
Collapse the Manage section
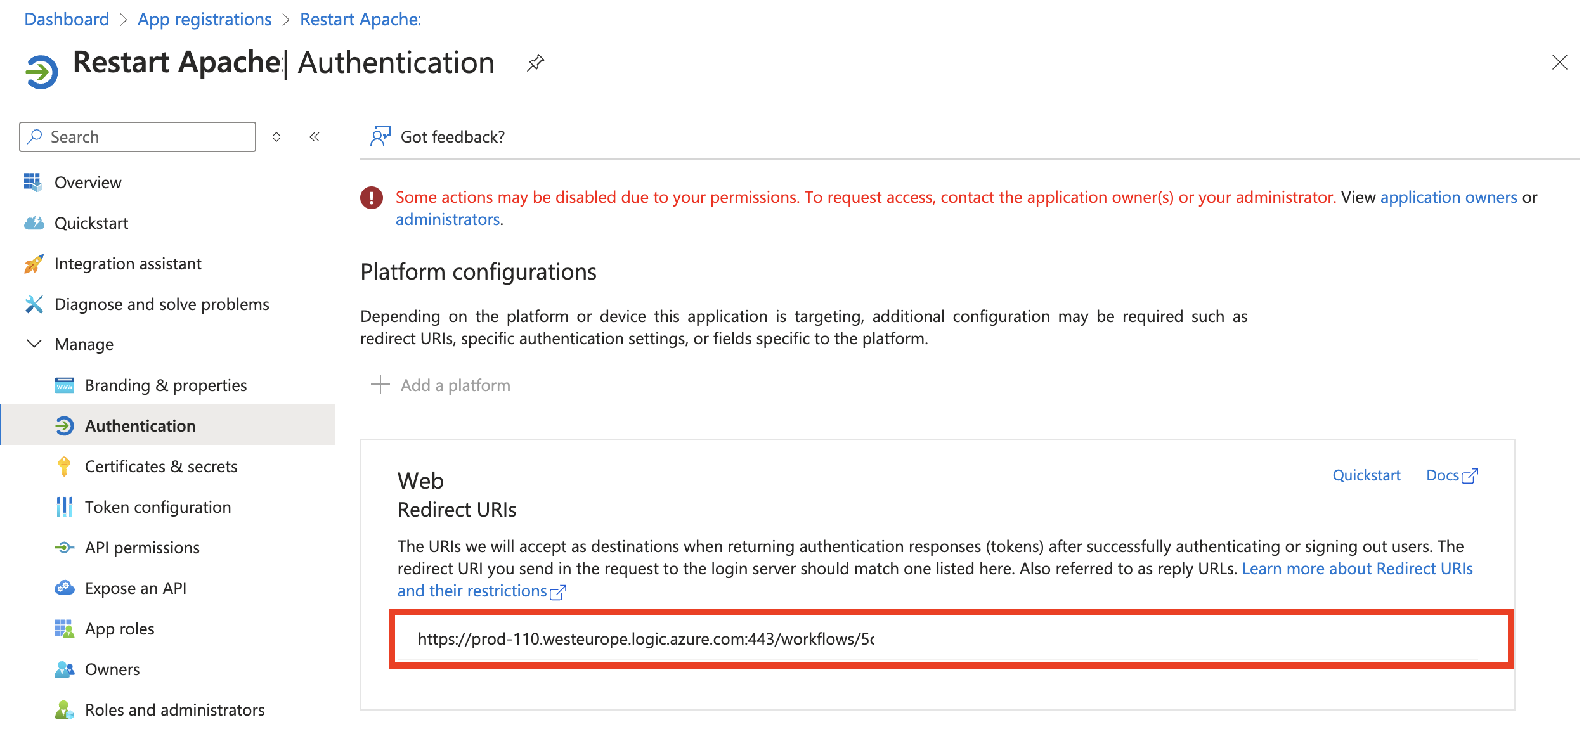coord(34,344)
